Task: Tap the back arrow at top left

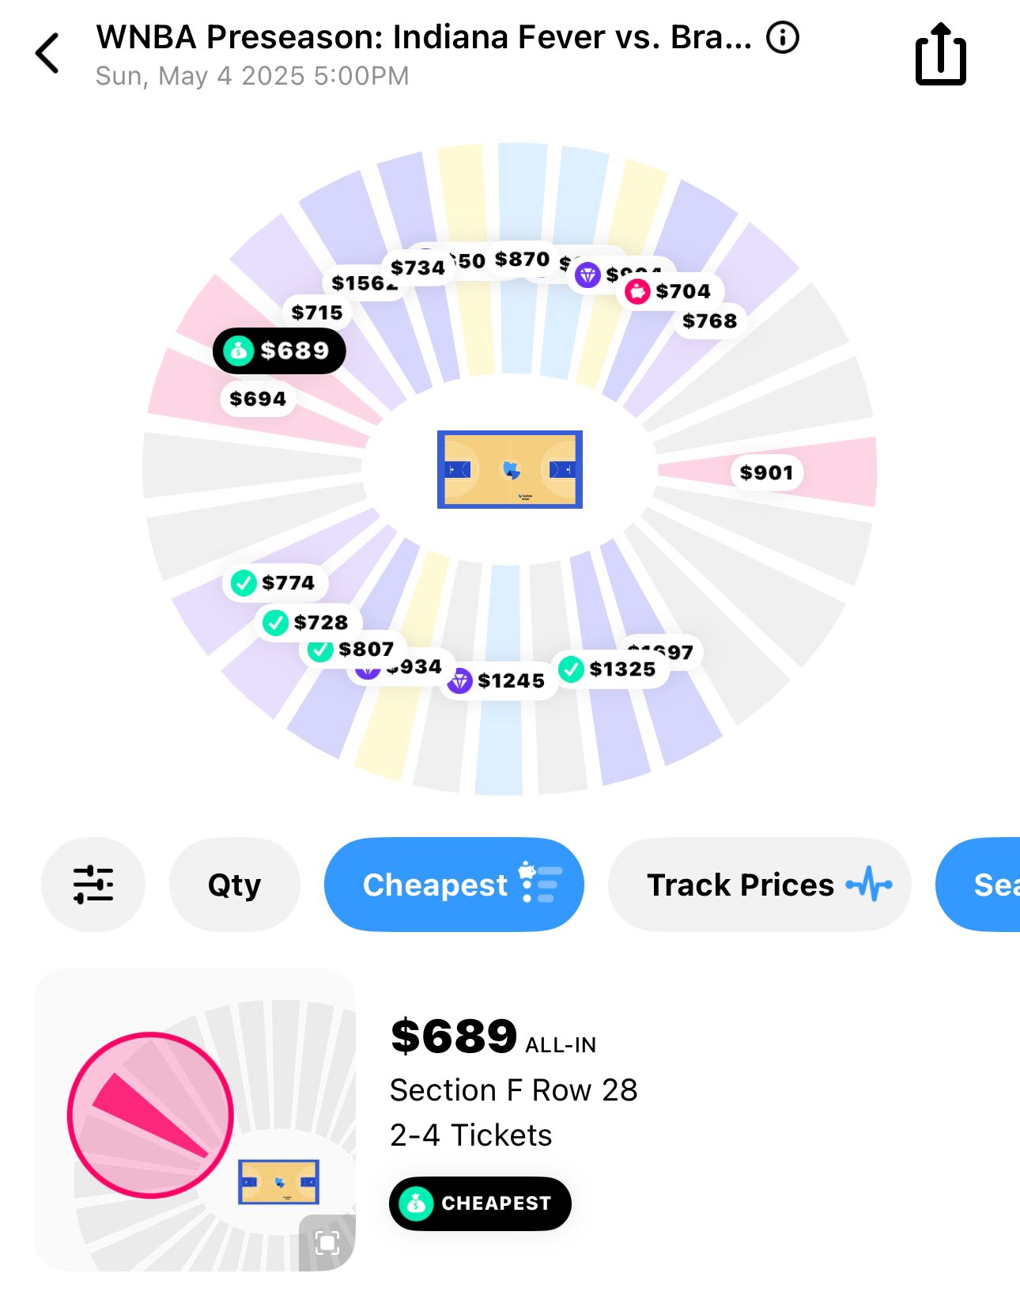Action: [x=47, y=53]
